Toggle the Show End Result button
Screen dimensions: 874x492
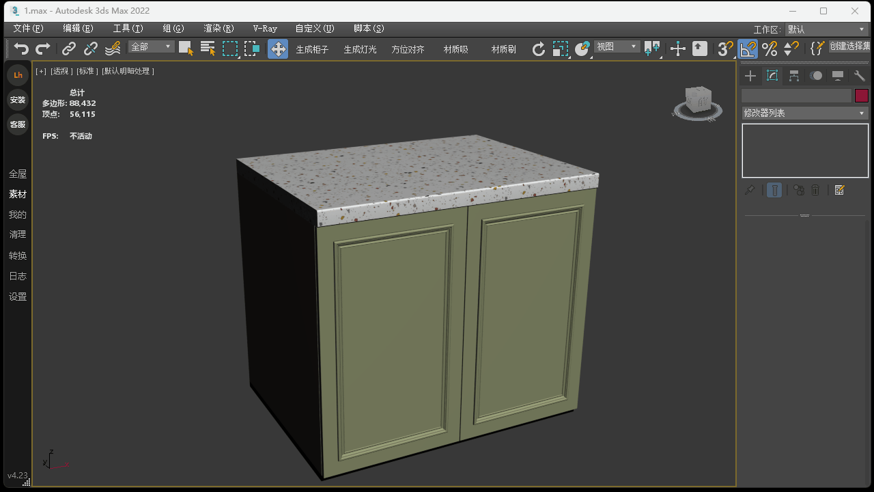coord(774,190)
